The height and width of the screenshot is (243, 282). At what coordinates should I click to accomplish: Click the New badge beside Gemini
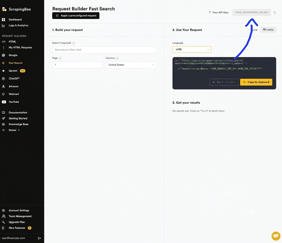(x=23, y=71)
